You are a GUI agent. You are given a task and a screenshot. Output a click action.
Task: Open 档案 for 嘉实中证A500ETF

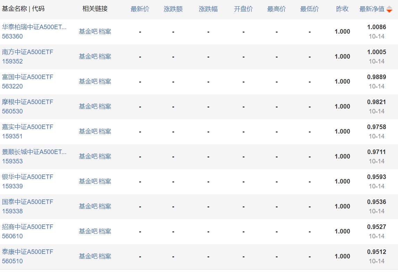tap(105, 131)
